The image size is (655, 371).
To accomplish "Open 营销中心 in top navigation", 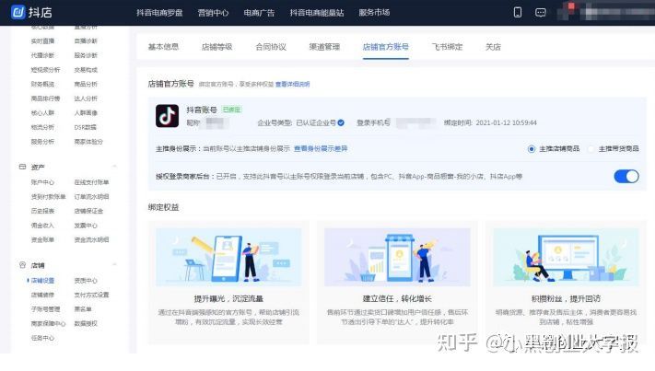I will (x=213, y=13).
